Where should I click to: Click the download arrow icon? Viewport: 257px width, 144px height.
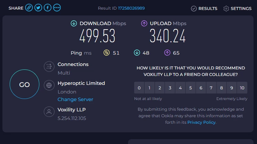tap(74, 23)
